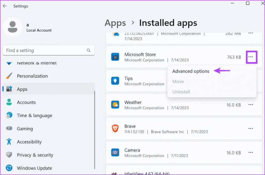Click the Camera app icon
The image size is (265, 175).
[115, 153]
